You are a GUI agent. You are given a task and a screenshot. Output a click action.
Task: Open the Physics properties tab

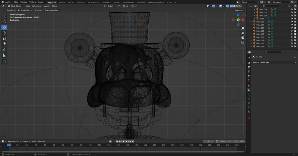click(249, 99)
